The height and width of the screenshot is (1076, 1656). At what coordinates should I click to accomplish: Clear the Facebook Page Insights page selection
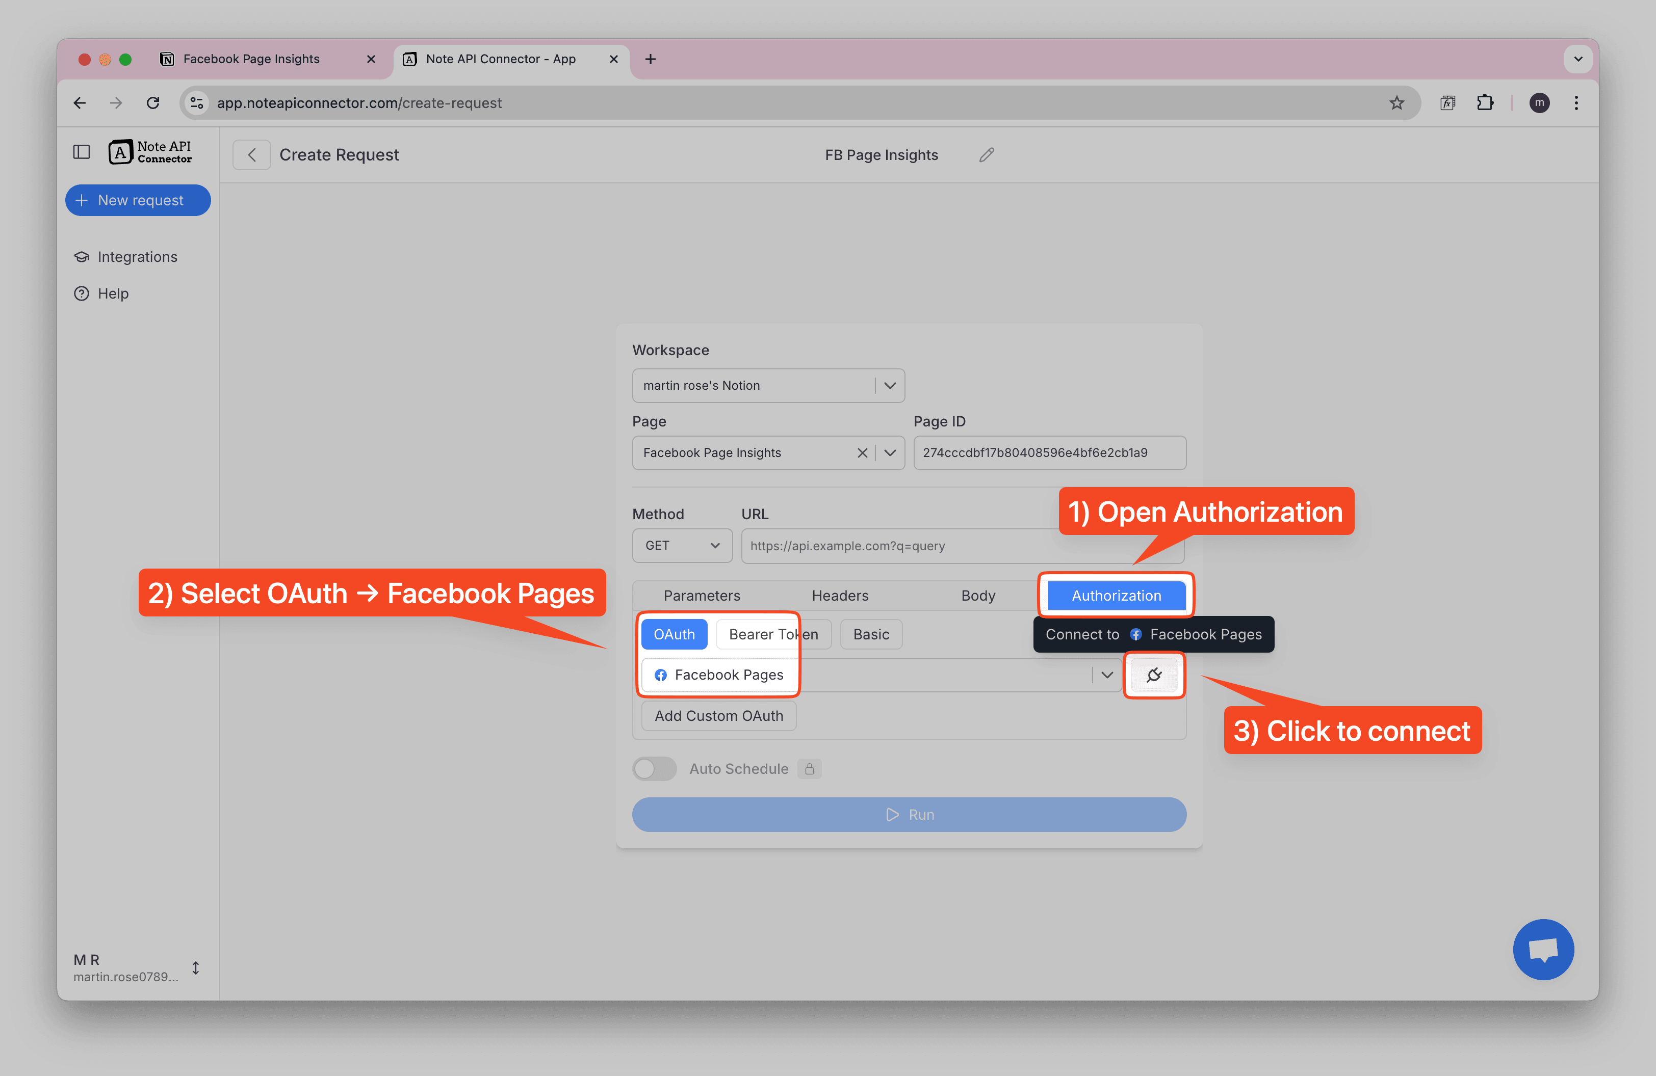point(862,453)
